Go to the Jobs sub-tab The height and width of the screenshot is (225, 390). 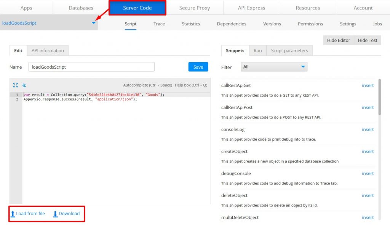[377, 24]
